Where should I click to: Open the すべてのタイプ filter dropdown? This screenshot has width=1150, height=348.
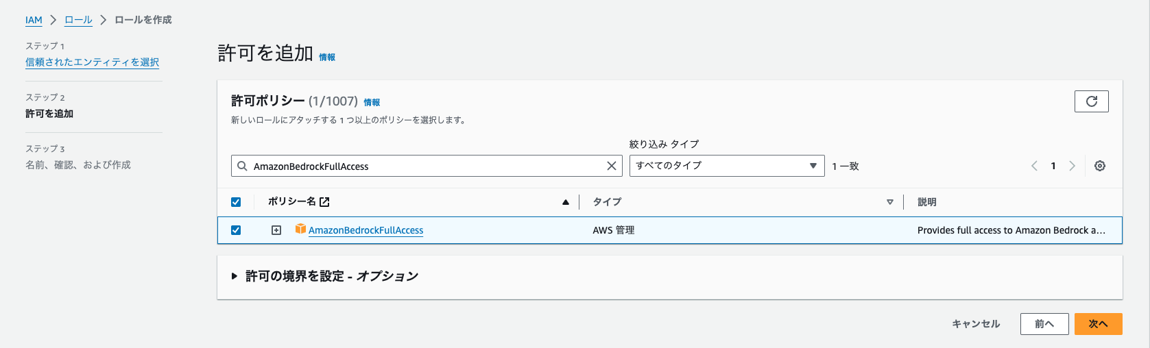pyautogui.click(x=726, y=166)
